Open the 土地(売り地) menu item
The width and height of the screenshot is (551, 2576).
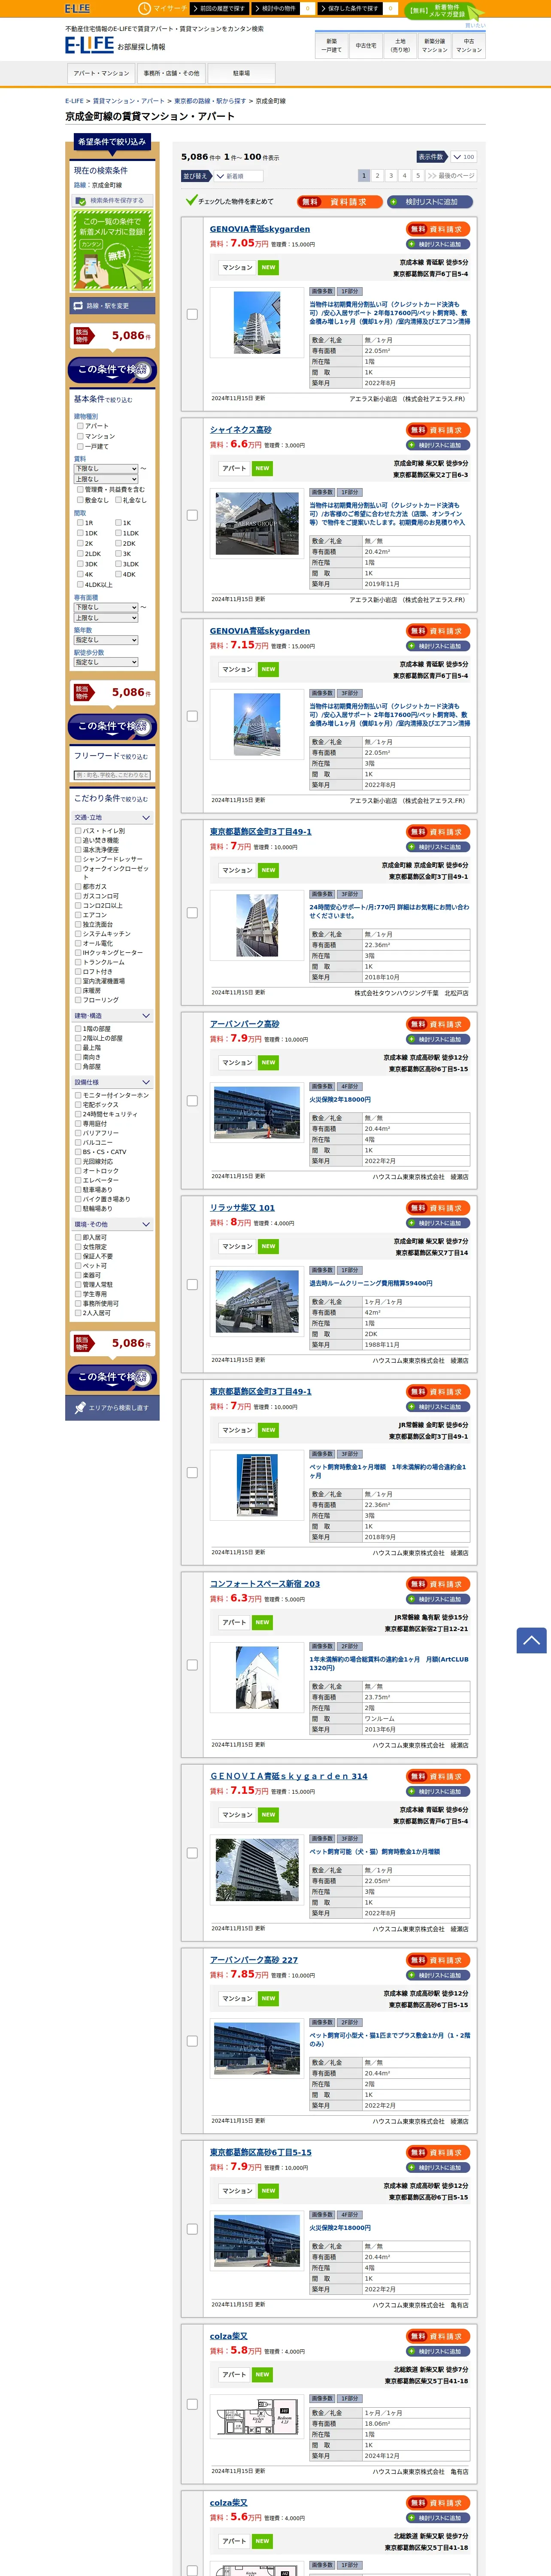(x=400, y=45)
